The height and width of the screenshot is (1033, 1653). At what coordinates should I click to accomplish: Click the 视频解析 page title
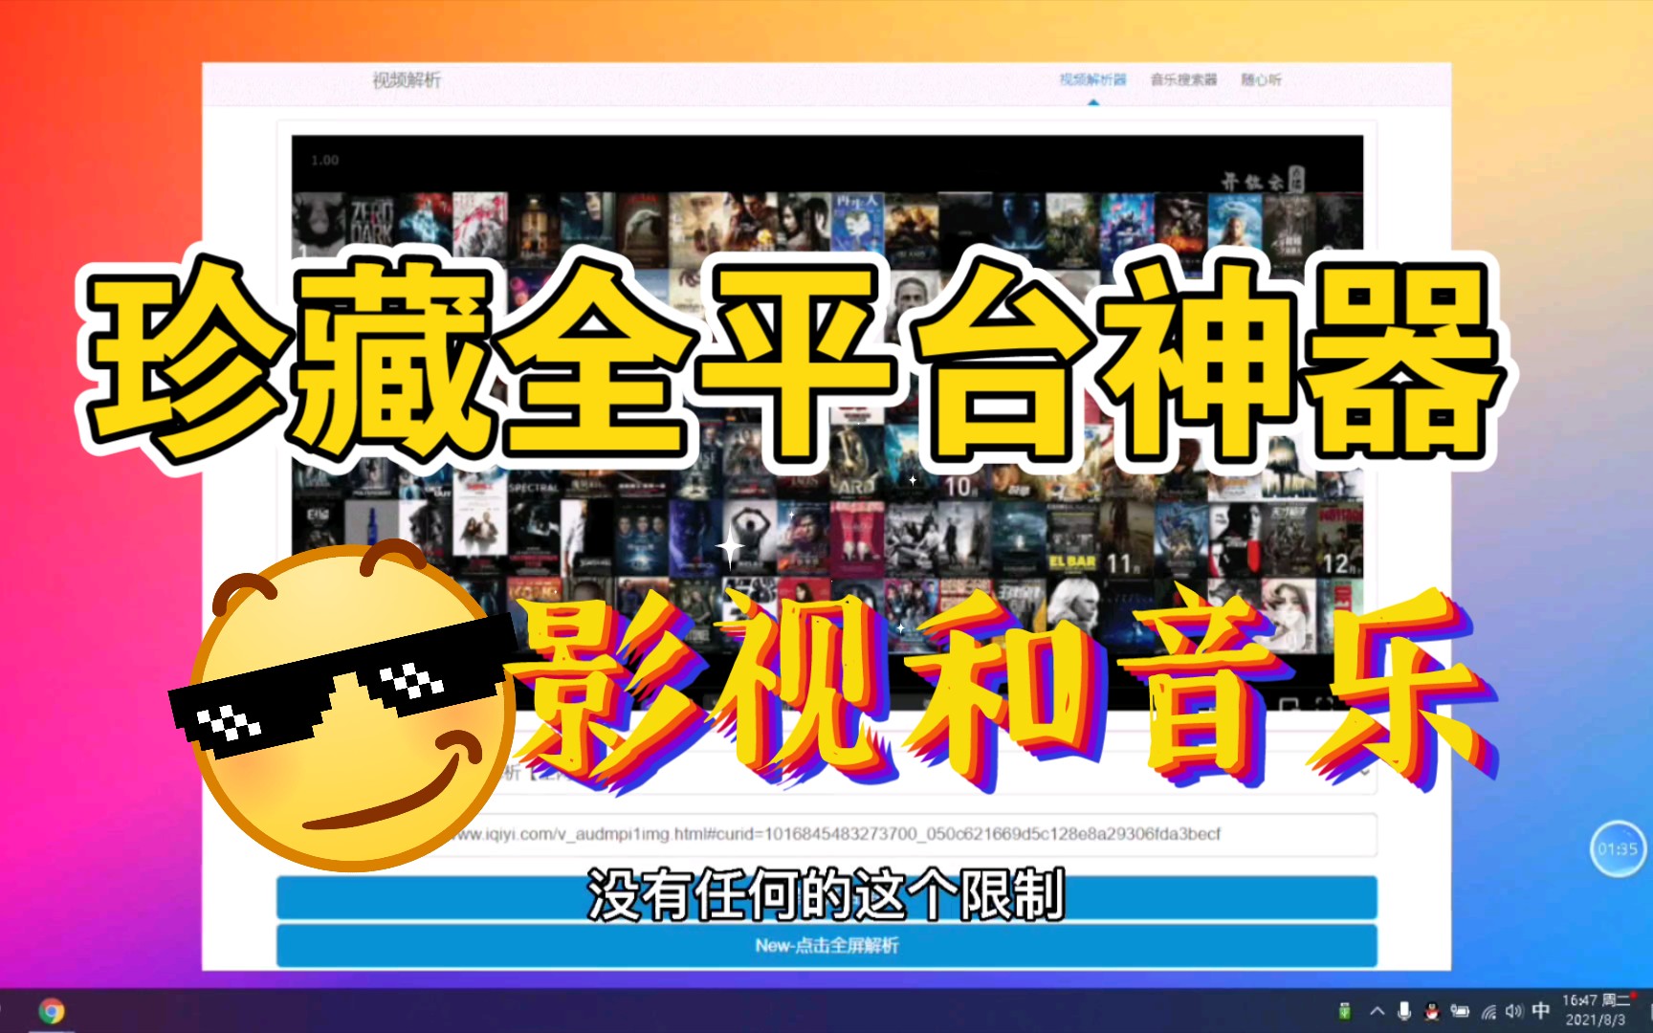(x=407, y=80)
